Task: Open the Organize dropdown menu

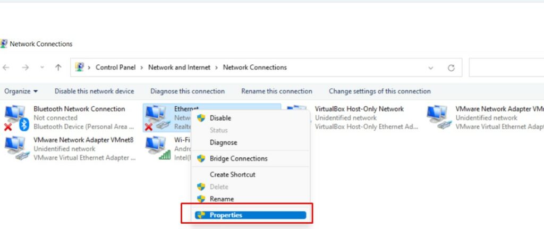Action: [21, 91]
